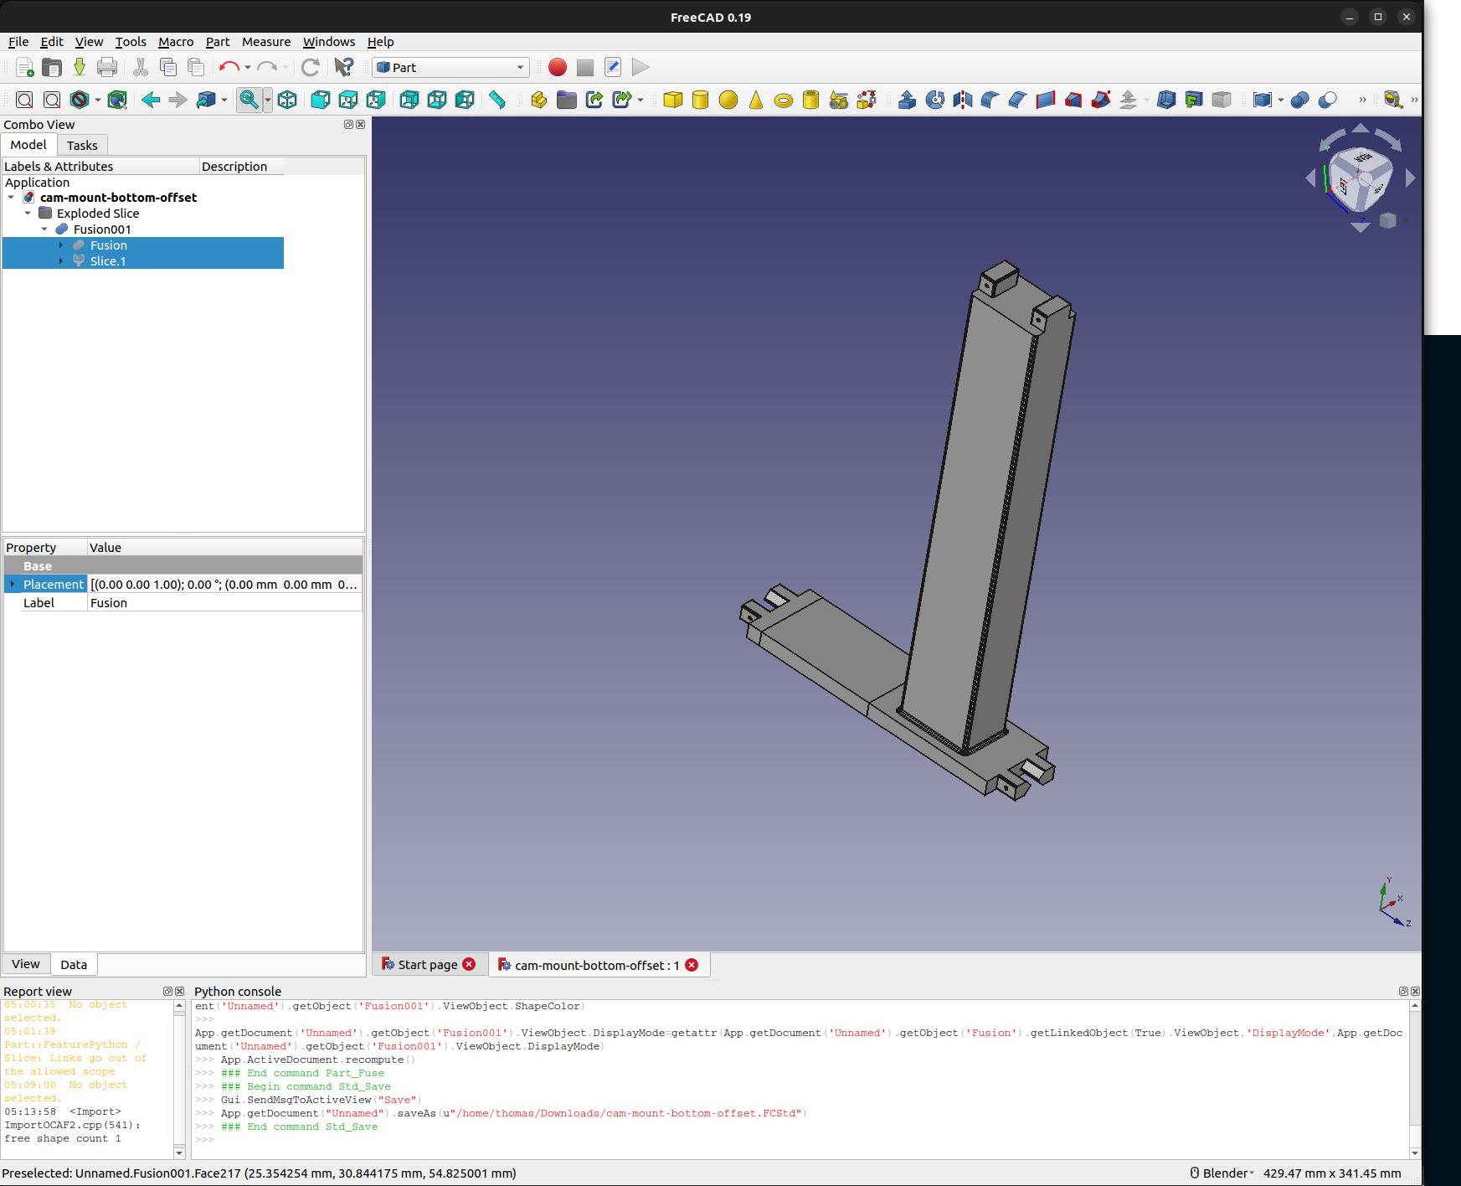Select the Revolve tool

[x=934, y=100]
